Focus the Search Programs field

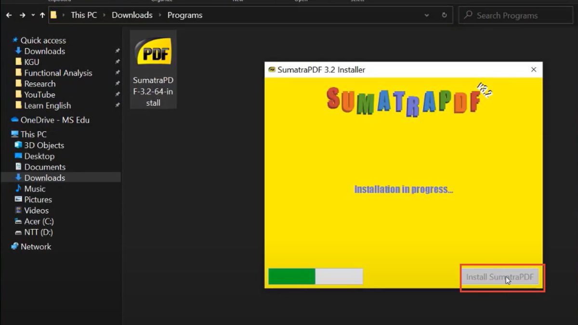coord(516,15)
